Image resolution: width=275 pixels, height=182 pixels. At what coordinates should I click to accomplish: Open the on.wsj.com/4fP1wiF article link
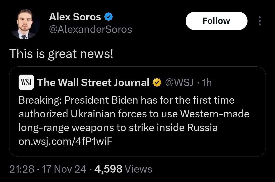[65, 141]
